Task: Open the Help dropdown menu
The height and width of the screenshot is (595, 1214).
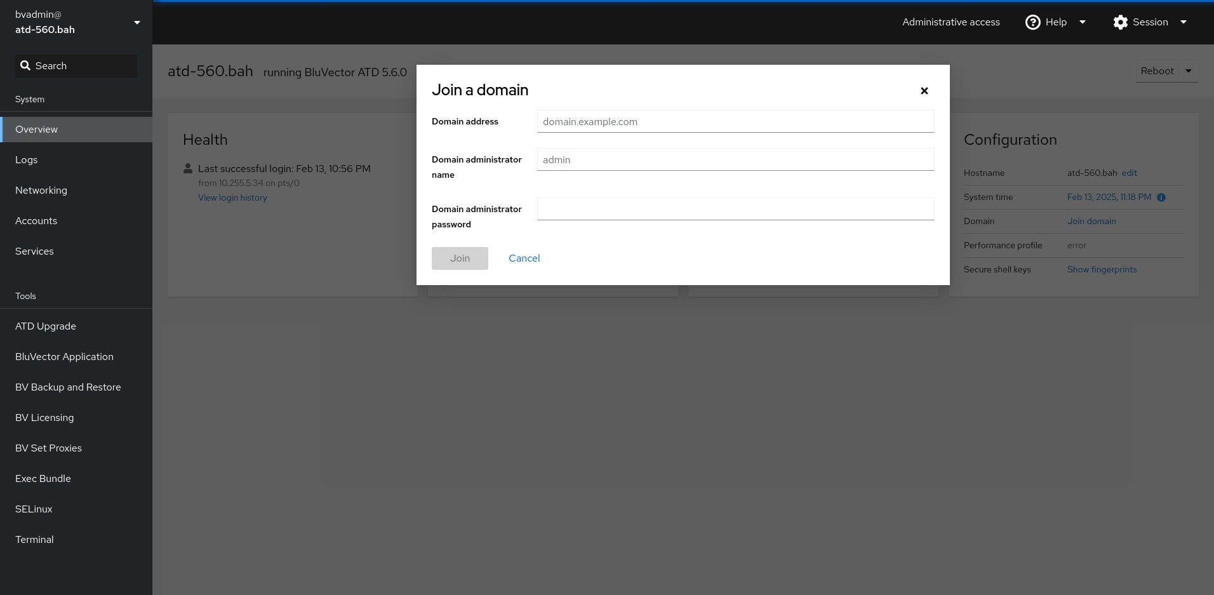Action: pyautogui.click(x=1056, y=22)
